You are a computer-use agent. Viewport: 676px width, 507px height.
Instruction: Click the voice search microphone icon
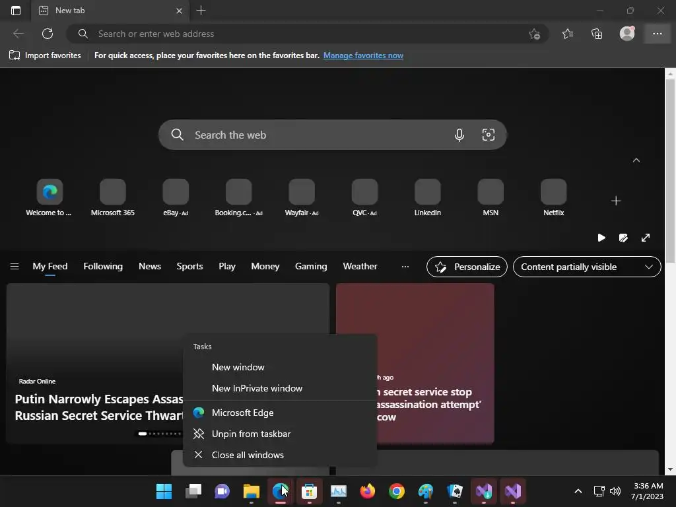point(459,135)
